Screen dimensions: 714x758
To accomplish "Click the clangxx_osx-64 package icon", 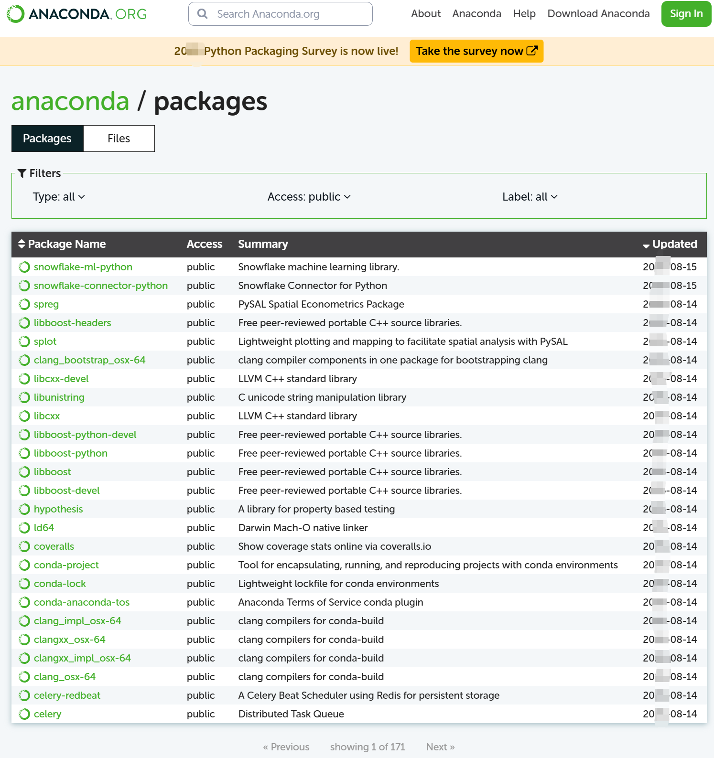I will click(24, 640).
